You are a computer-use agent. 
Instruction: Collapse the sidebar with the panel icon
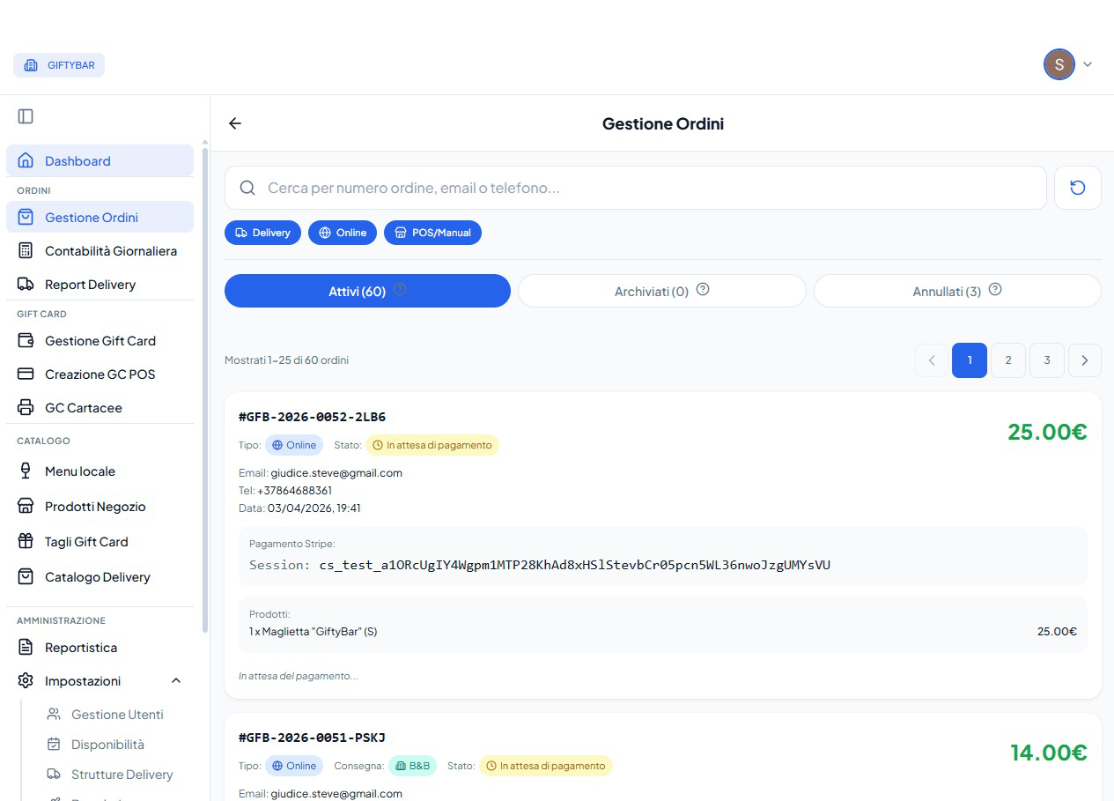(x=26, y=116)
